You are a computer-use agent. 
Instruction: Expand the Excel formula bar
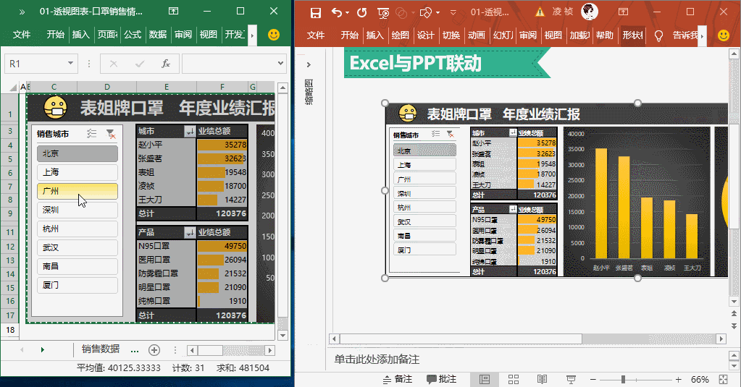pos(281,63)
